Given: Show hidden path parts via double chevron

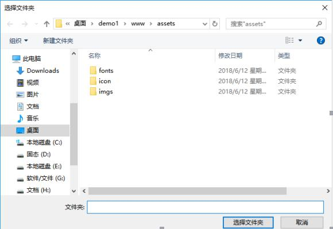Looking at the screenshot, I should pyautogui.click(x=68, y=24).
